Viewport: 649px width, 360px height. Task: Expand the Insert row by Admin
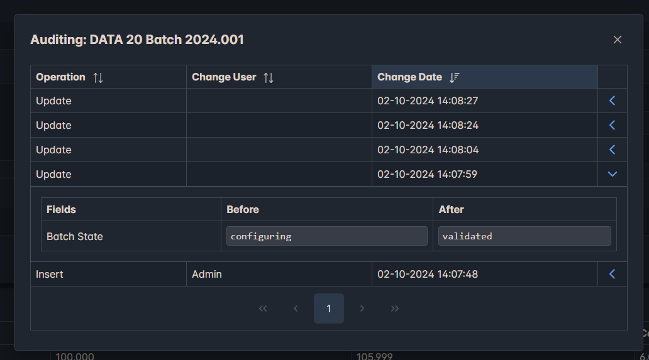coord(612,274)
